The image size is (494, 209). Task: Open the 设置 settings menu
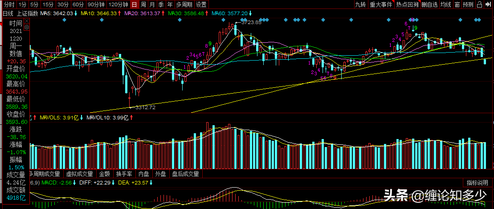click(x=201, y=4)
